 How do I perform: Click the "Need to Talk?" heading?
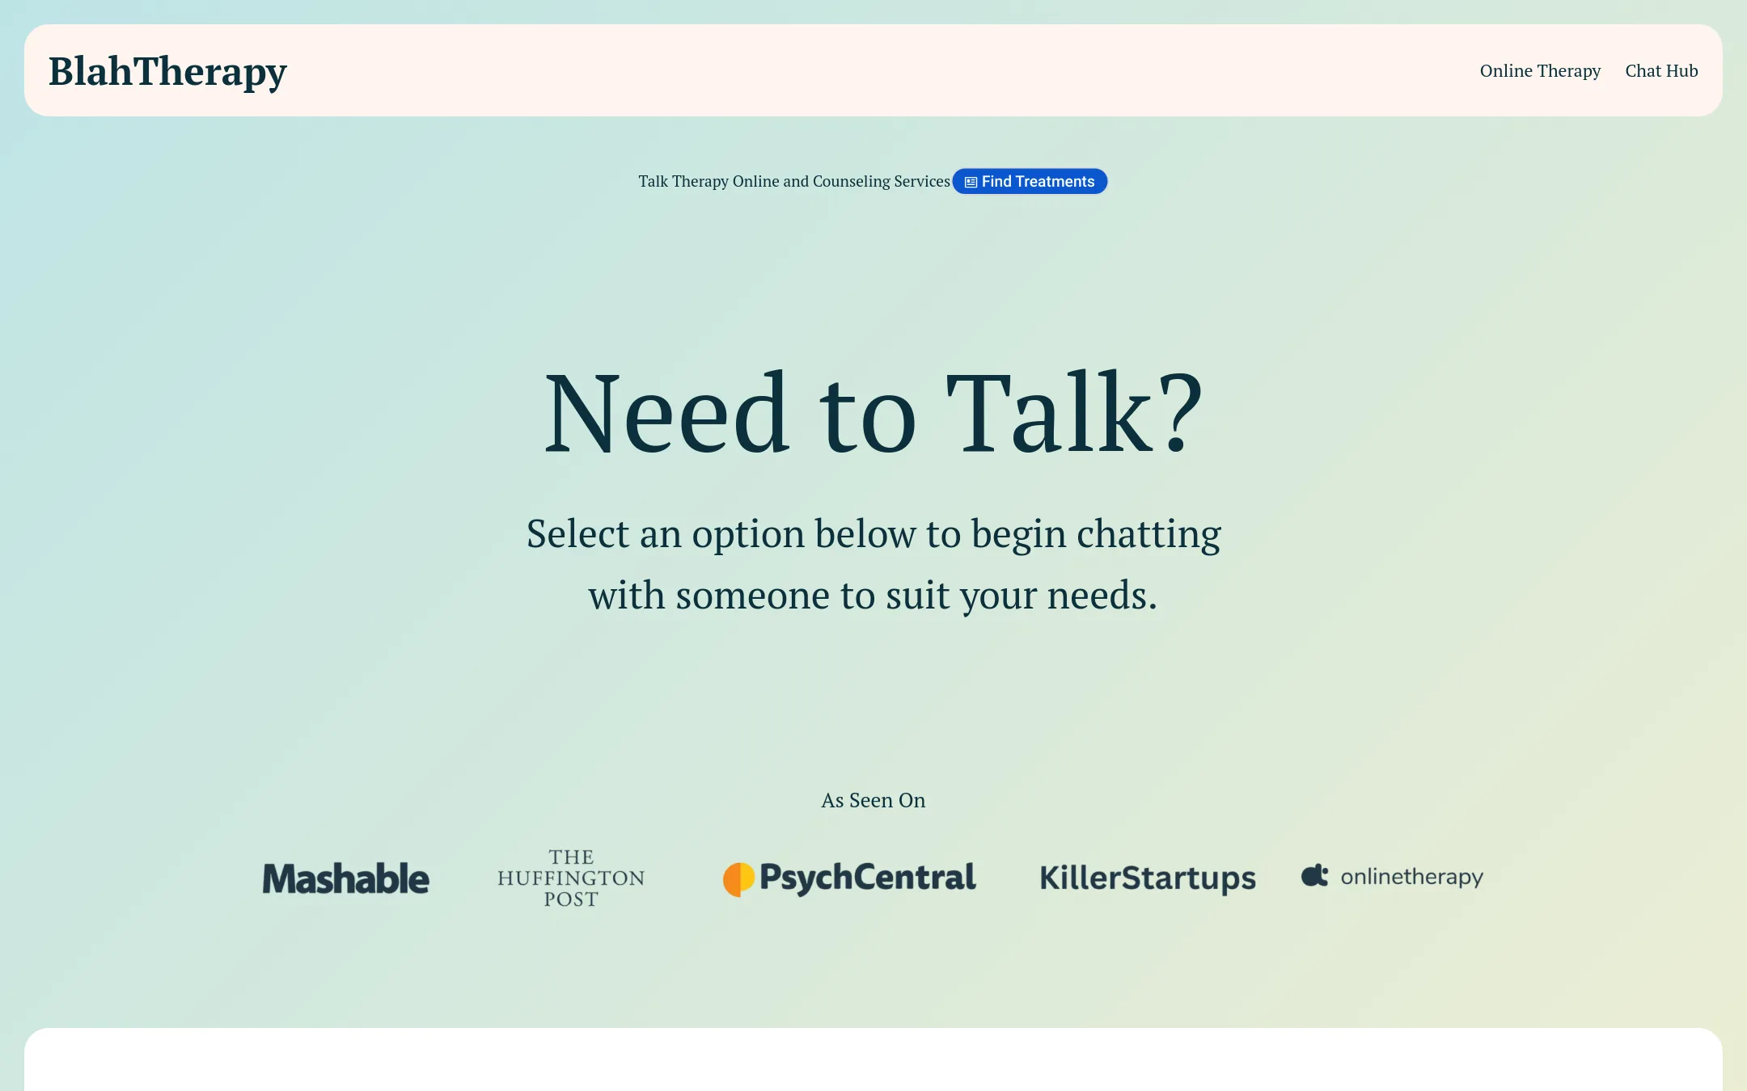pyautogui.click(x=873, y=413)
